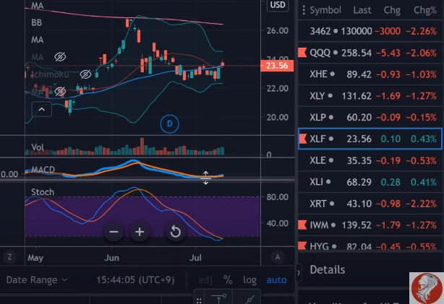Select XLE row in the watchlist
This screenshot has height=304, width=444.
point(370,160)
